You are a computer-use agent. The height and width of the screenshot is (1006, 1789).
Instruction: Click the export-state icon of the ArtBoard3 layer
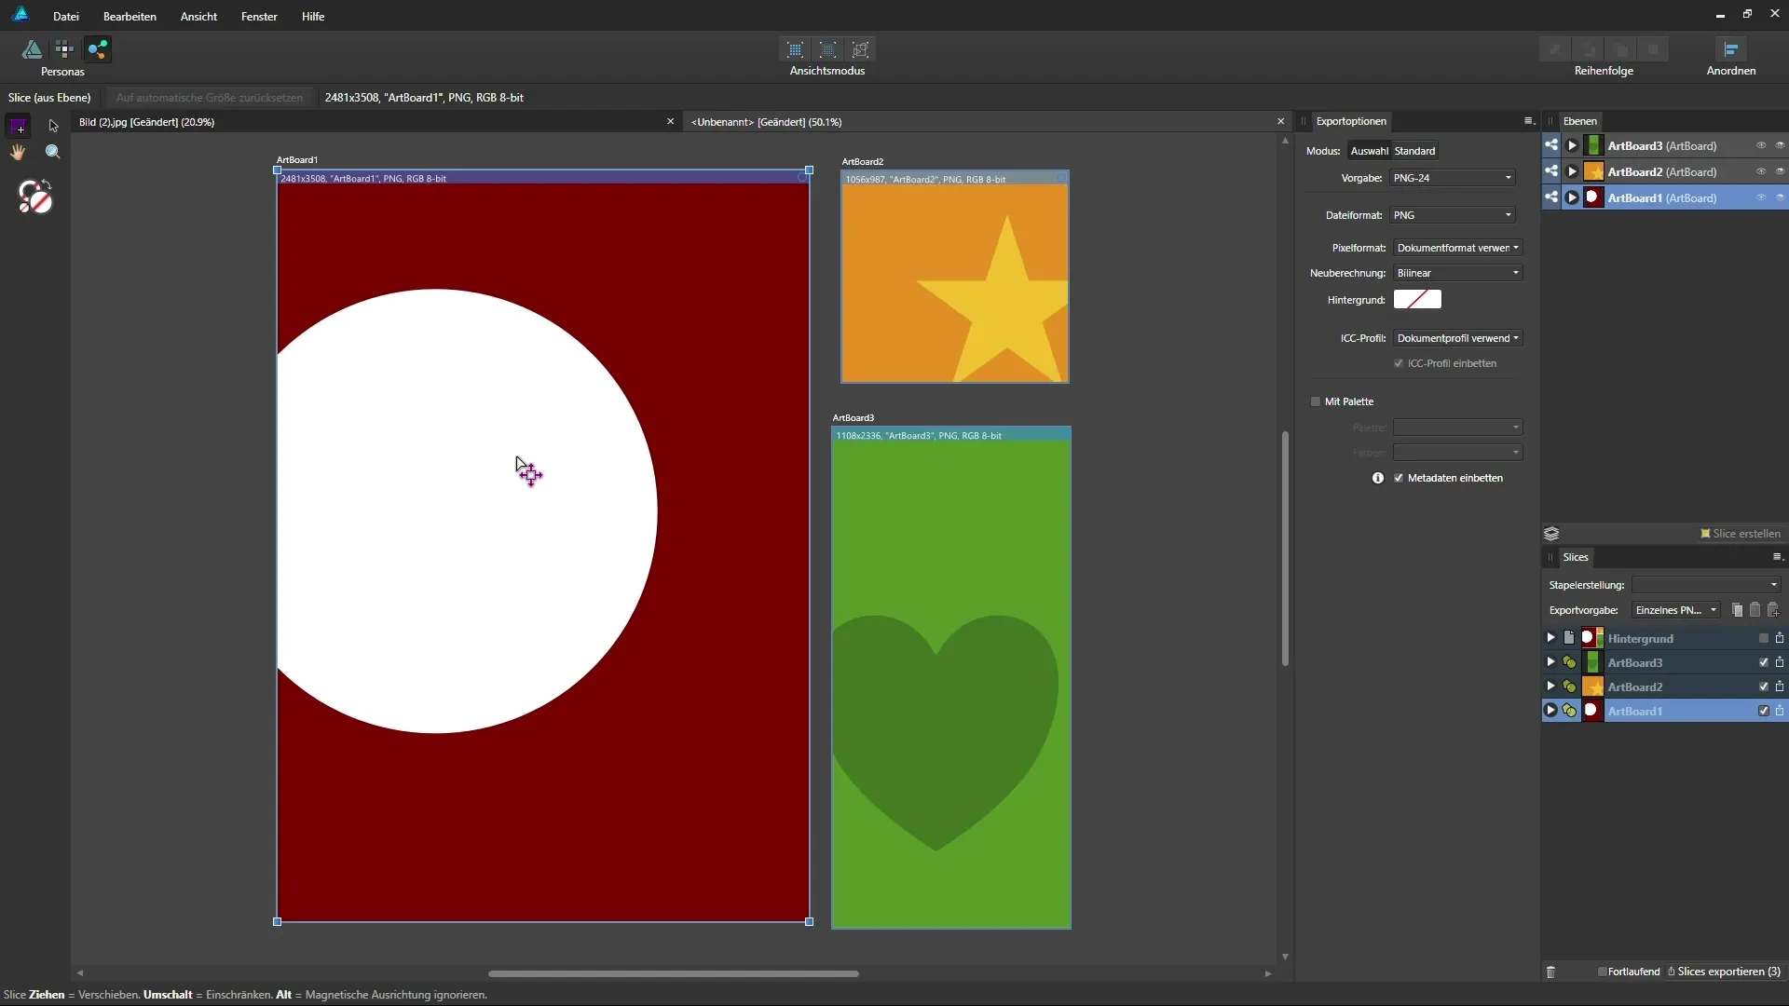click(1551, 145)
